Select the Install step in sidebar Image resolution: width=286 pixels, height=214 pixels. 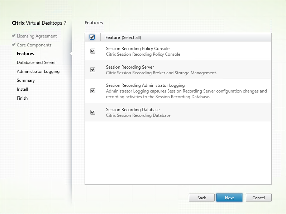coord(22,89)
